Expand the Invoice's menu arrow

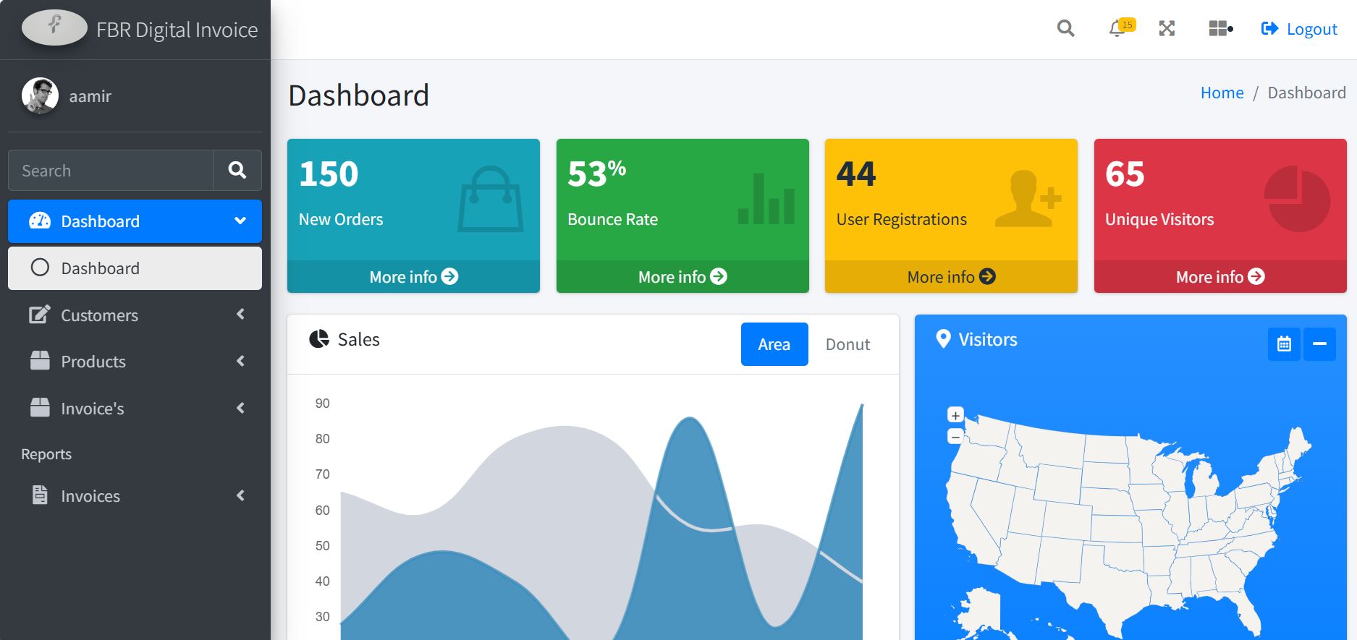[241, 408]
